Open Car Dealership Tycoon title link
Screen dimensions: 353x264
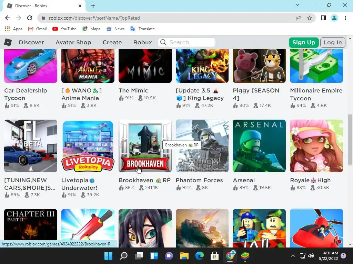point(26,94)
